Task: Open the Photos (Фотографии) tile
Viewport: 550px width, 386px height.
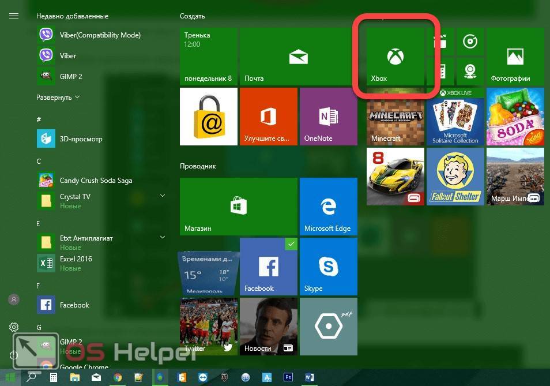Action: click(x=515, y=57)
